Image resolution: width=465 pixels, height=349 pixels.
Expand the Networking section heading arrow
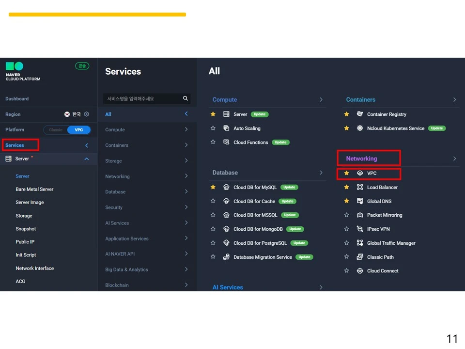(x=455, y=159)
